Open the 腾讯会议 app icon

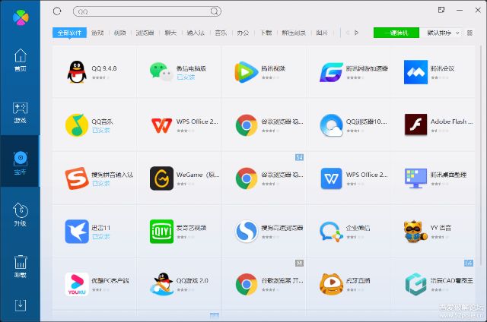415,72
